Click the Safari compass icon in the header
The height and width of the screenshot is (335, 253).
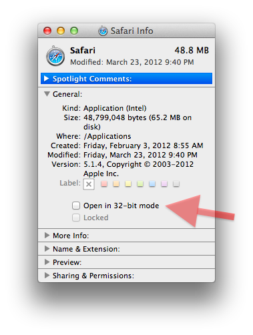[x=55, y=56]
